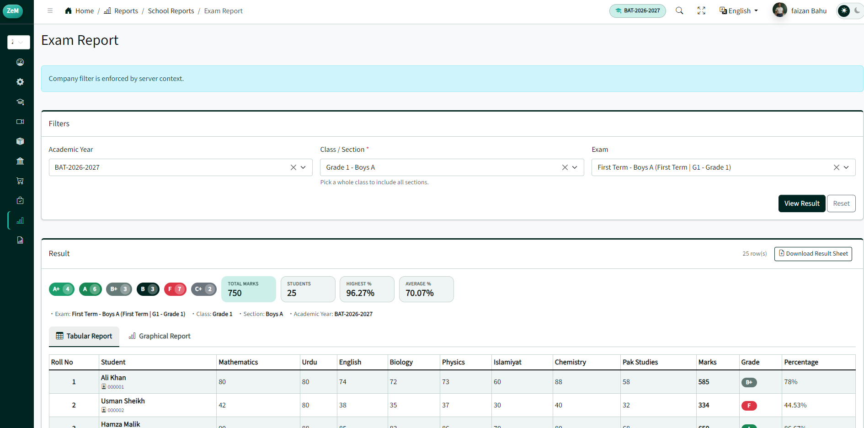The height and width of the screenshot is (428, 864).
Task: Click the Academic Year input field
Action: (181, 167)
